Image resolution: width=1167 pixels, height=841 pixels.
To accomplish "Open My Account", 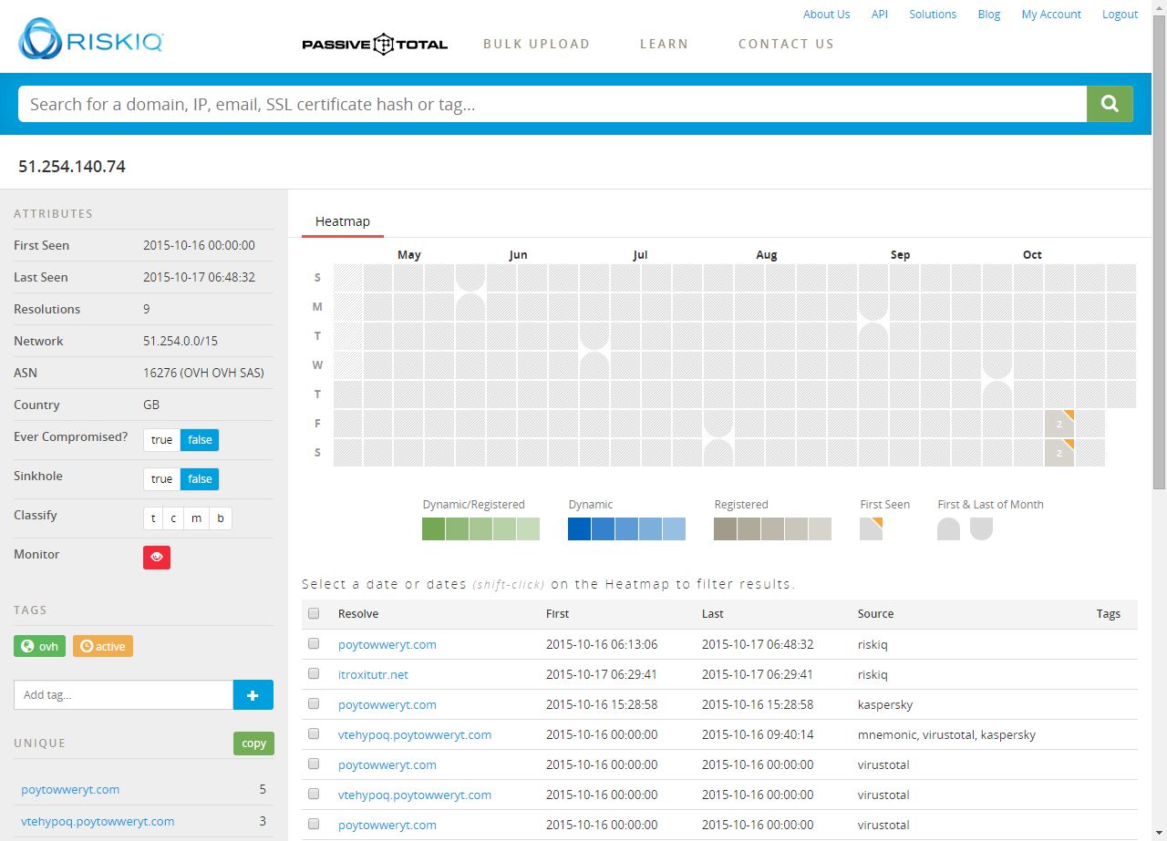I will [x=1051, y=14].
